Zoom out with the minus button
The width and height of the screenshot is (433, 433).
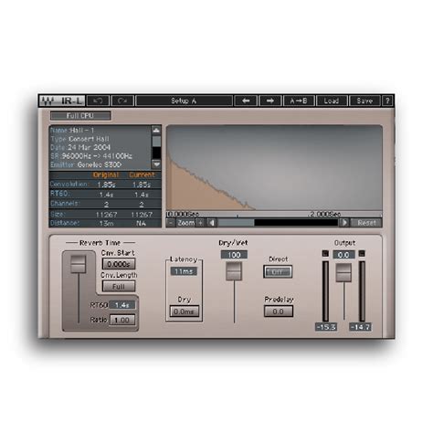click(171, 223)
